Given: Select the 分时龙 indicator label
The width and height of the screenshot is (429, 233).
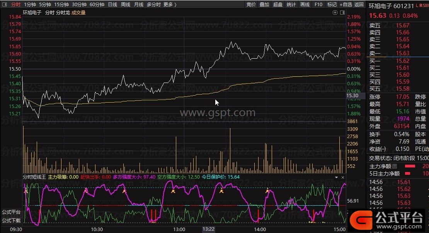Looking at the screenshot, I should [x=63, y=13].
